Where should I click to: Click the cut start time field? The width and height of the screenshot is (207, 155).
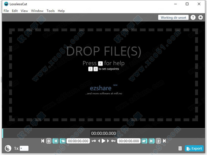tap(78, 141)
